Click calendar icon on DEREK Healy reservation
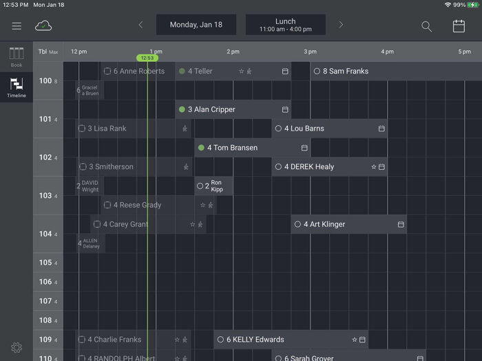 tap(381, 166)
